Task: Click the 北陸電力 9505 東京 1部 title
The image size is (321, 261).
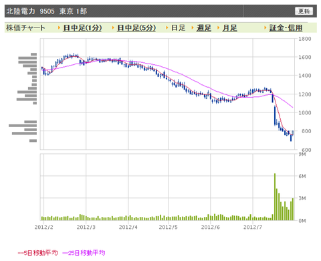Action: tap(47, 11)
